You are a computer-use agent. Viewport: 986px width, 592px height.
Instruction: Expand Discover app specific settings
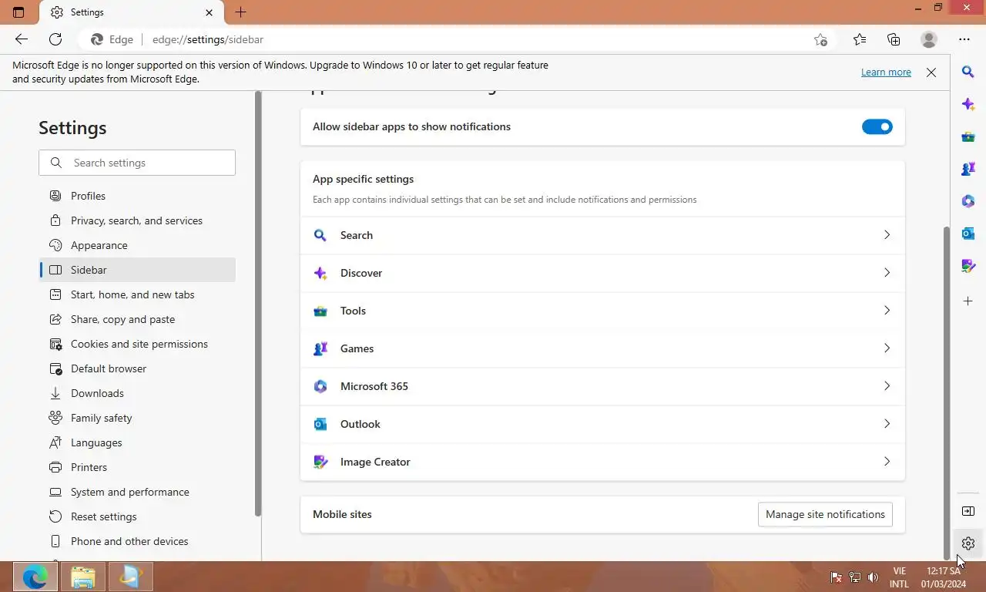(x=602, y=273)
